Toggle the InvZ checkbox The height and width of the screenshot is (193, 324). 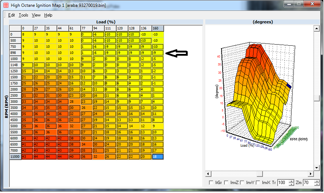pos(226,183)
